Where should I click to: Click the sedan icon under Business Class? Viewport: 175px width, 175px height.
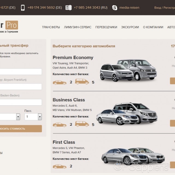59,124
